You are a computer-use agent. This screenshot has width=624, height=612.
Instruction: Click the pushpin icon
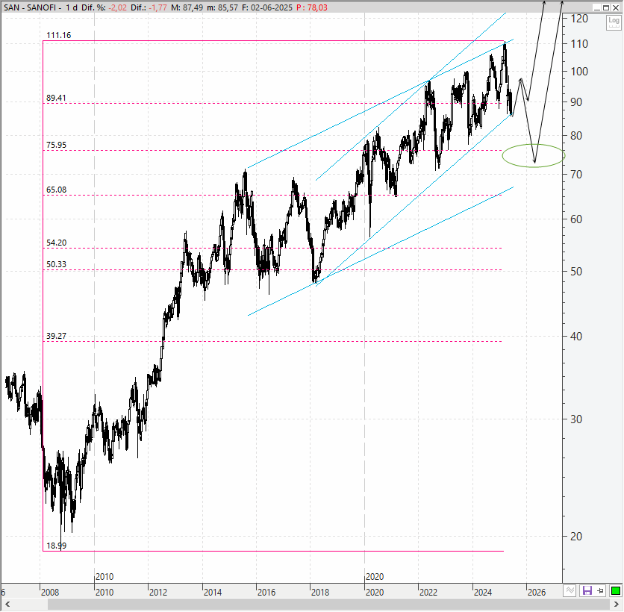point(600,590)
